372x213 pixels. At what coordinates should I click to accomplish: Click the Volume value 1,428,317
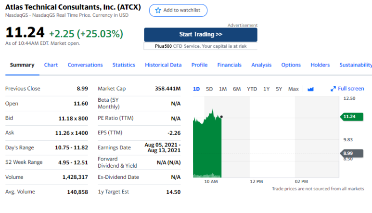tap(75, 177)
